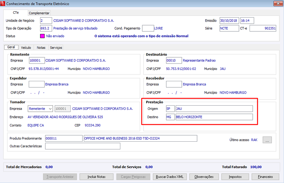Viewport: 284px width, 183px height.
Task: Click the Destinatário name Representante Padrao
Action: coord(199,60)
